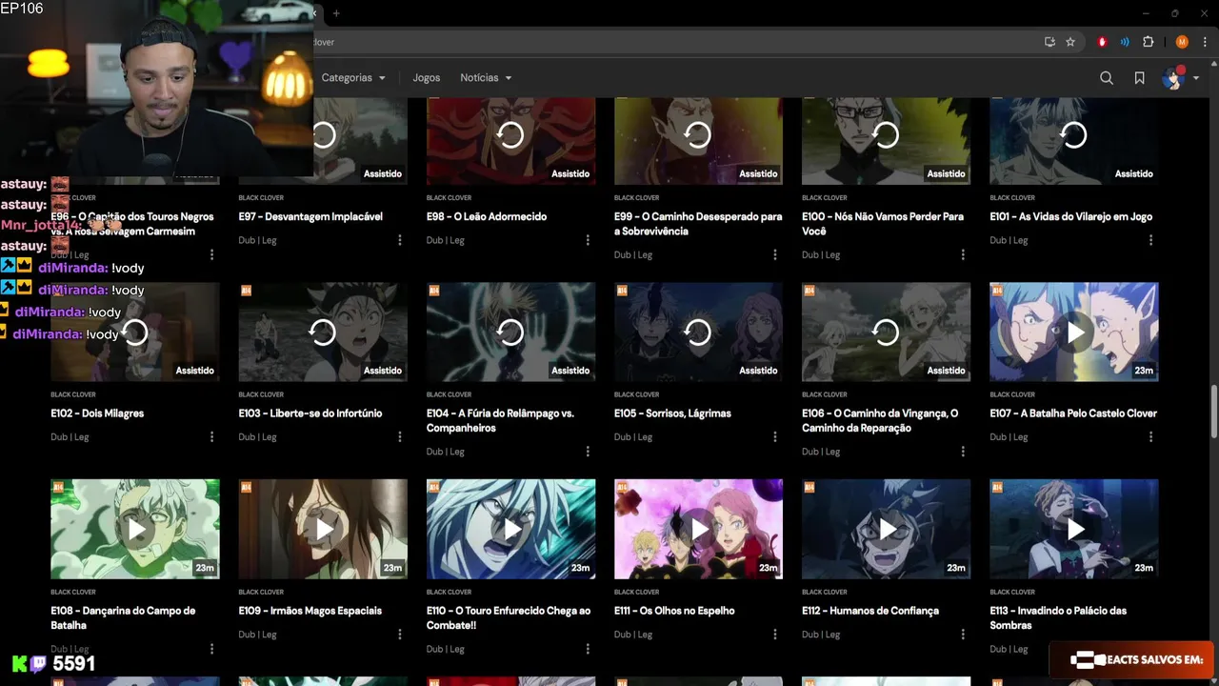
Task: Expand the Notícias dropdown
Action: 486,78
